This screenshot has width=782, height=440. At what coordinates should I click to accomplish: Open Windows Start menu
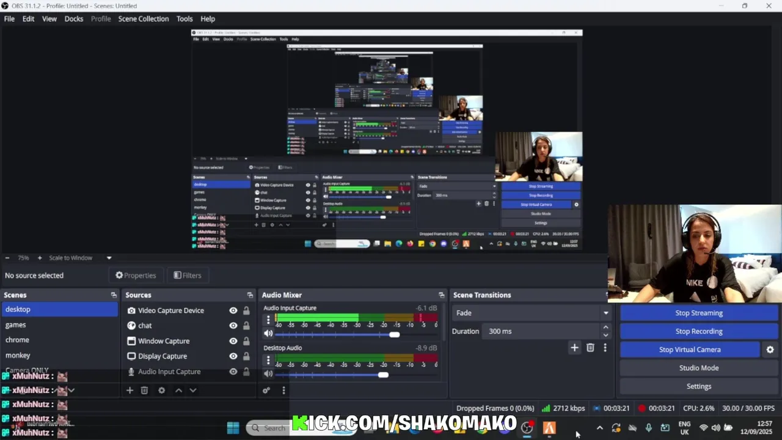click(233, 428)
